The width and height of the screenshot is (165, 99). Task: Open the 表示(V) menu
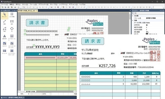18,5
